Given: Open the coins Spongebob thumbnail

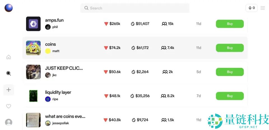Looking at the screenshot, I should [33, 48].
